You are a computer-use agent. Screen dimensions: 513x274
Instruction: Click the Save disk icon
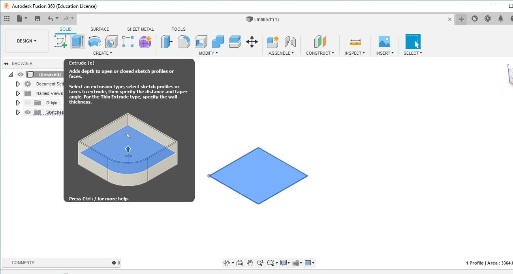(38, 19)
